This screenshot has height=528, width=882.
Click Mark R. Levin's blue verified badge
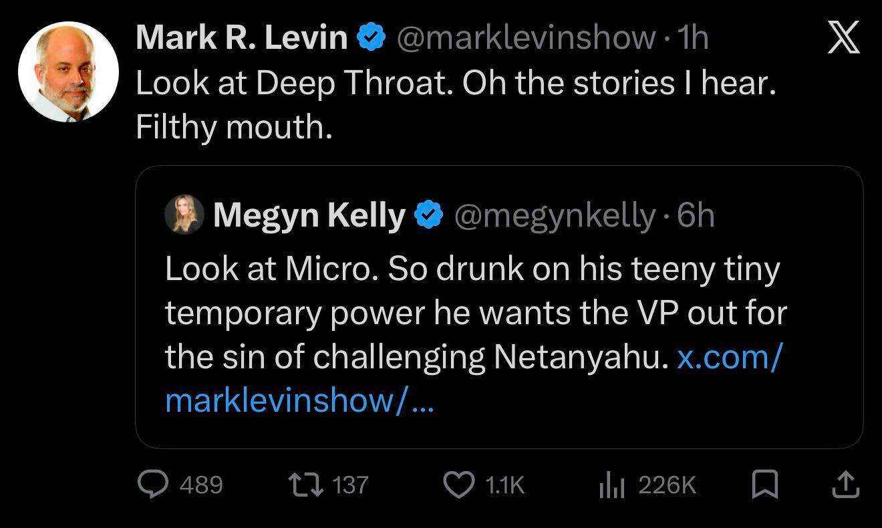pyautogui.click(x=371, y=38)
